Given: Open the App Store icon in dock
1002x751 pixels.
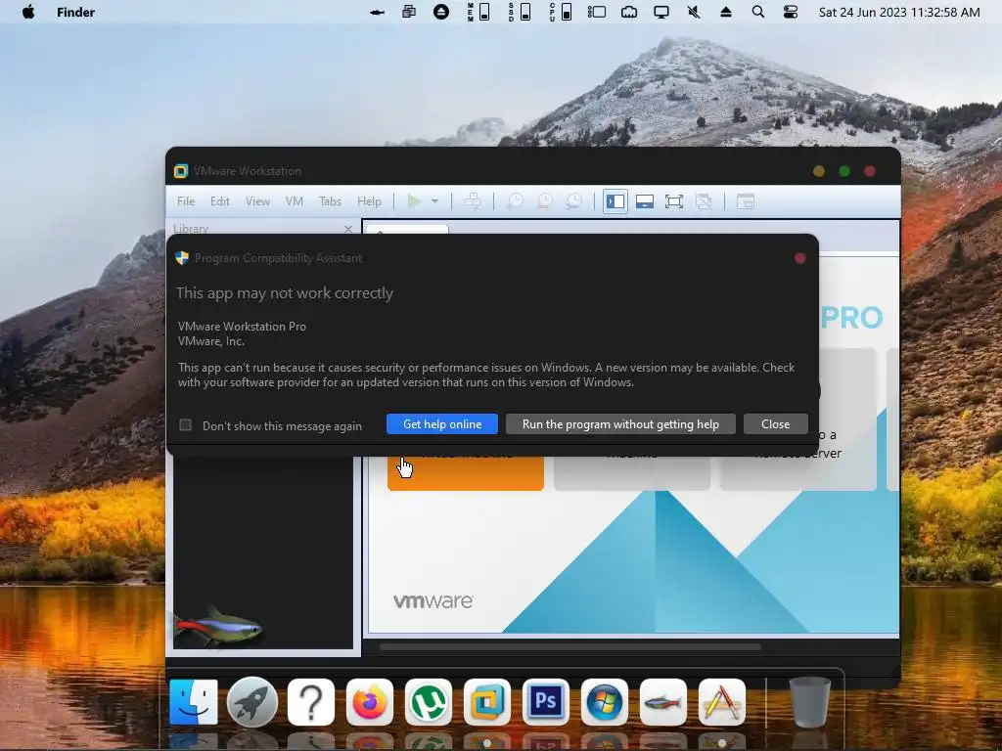Looking at the screenshot, I should (722, 702).
